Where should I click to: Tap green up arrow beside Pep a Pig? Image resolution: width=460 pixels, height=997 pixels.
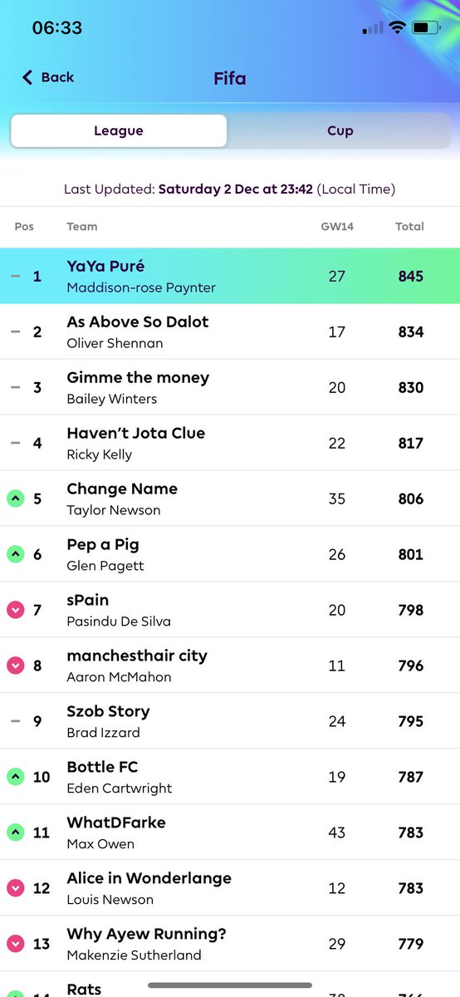click(15, 554)
